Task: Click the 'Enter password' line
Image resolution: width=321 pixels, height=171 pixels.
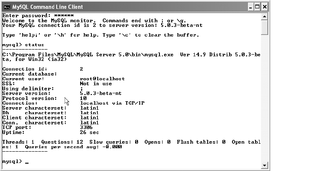Action: point(38,16)
